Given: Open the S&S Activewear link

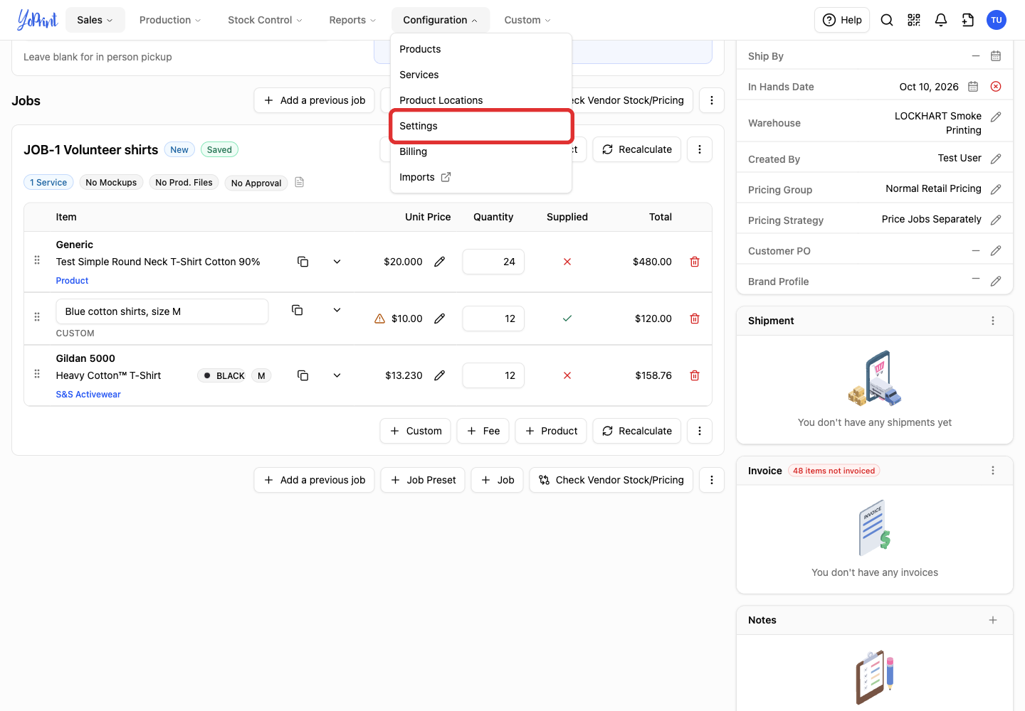Looking at the screenshot, I should [x=88, y=395].
